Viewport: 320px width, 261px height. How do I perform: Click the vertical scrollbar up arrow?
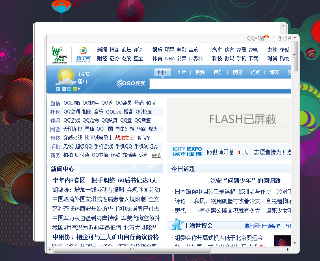pyautogui.click(x=295, y=37)
